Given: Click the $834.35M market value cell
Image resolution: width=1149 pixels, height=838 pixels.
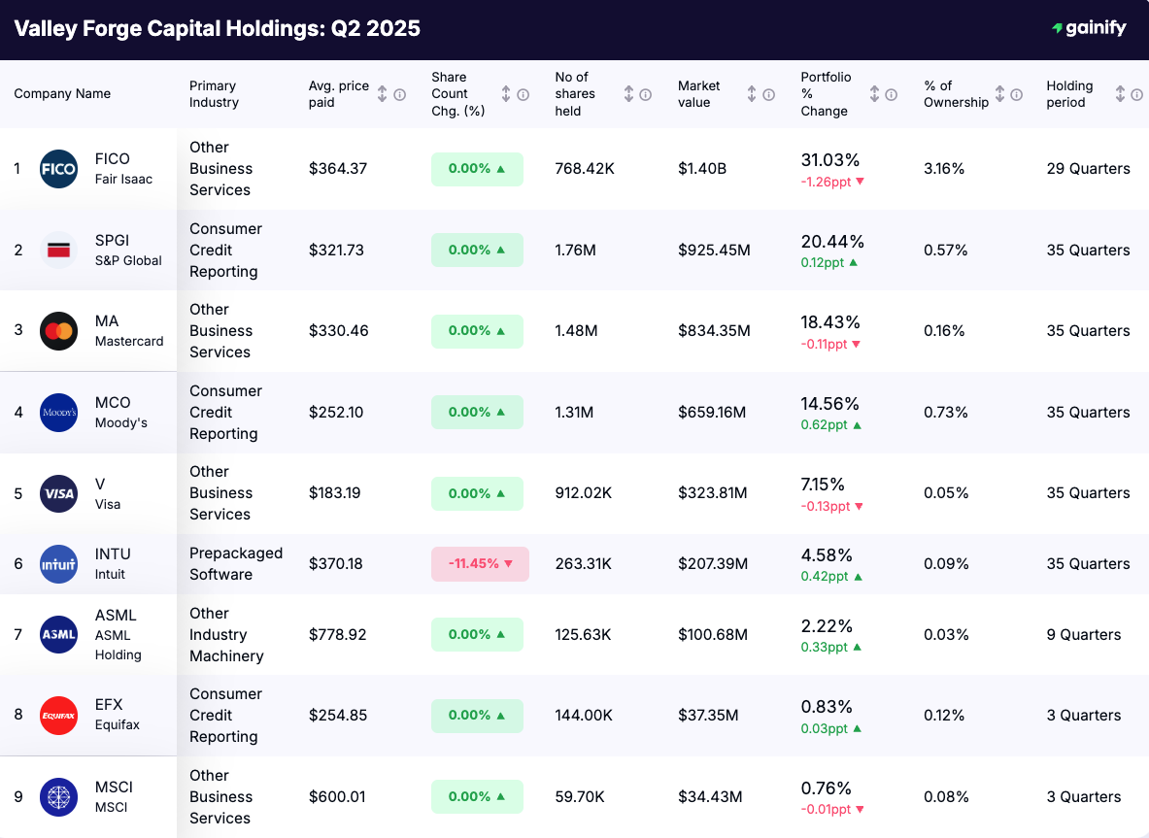Looking at the screenshot, I should click(714, 331).
